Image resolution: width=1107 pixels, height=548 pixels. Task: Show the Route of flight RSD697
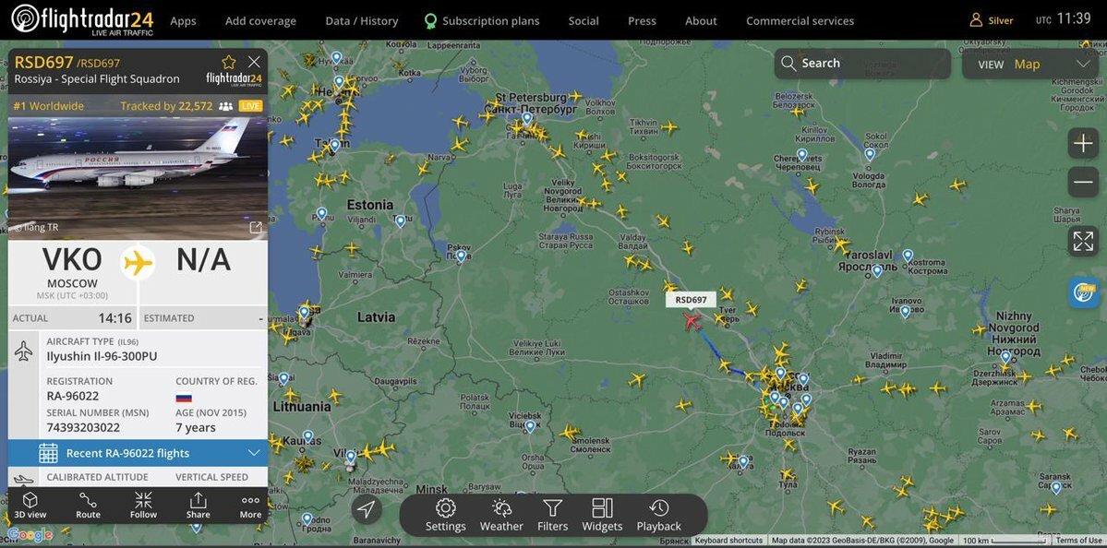point(89,505)
